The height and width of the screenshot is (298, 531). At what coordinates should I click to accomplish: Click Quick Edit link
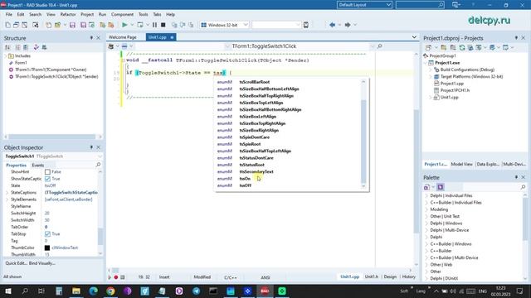[x=16, y=263]
